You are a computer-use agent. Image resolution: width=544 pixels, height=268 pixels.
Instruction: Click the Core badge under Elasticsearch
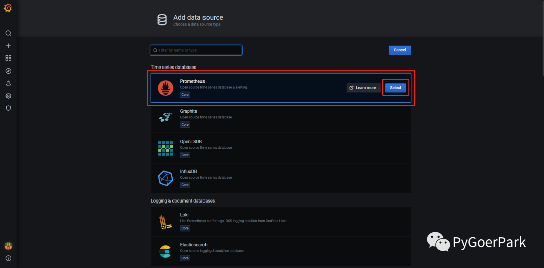click(185, 258)
